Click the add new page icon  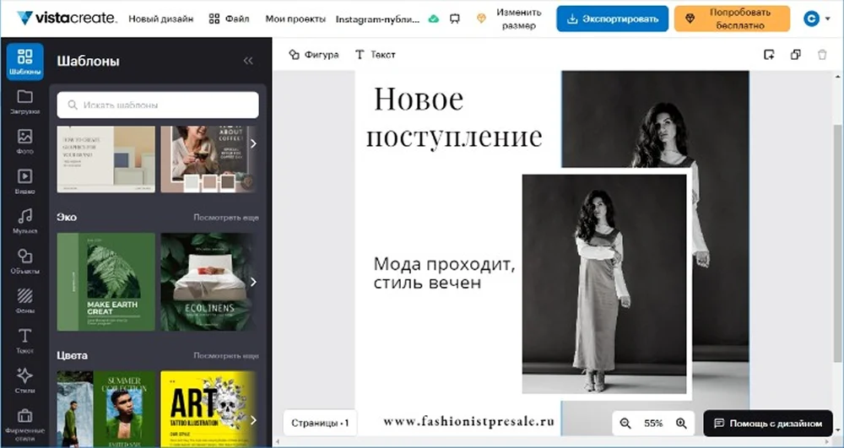[x=769, y=54]
